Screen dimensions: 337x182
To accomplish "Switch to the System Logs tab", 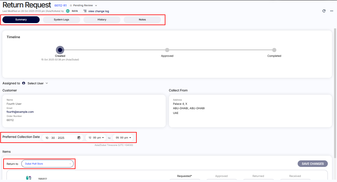I will (x=62, y=20).
